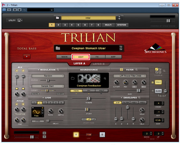
Task: Collapse the Modulation section triangle
Action: click(x=38, y=70)
